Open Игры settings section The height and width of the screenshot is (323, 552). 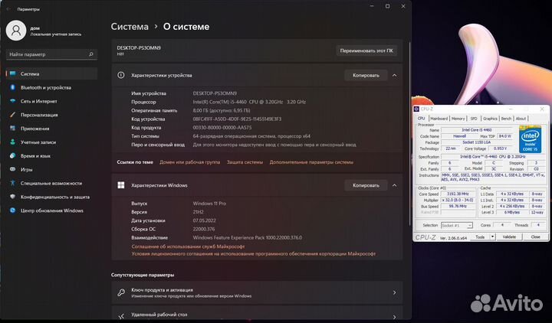[27, 170]
